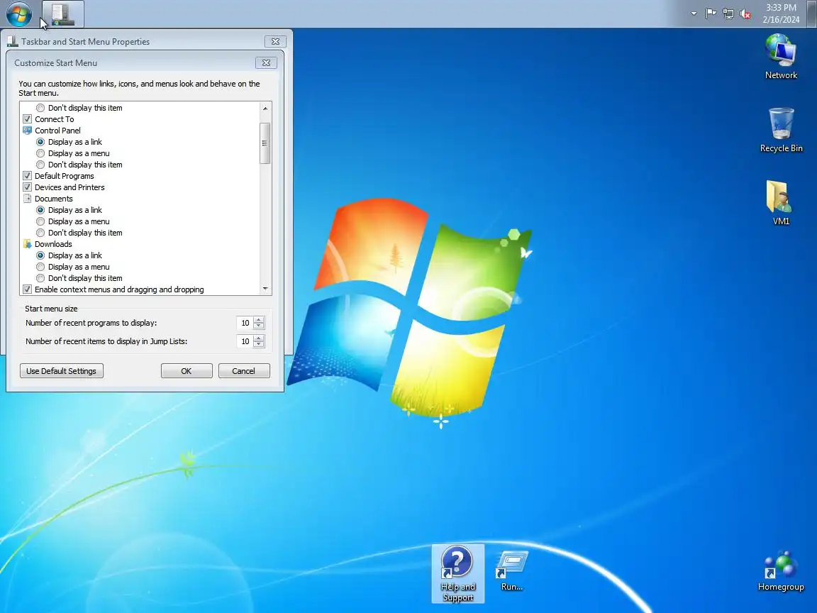Click the Control Panel row label
817x613 pixels.
point(58,131)
